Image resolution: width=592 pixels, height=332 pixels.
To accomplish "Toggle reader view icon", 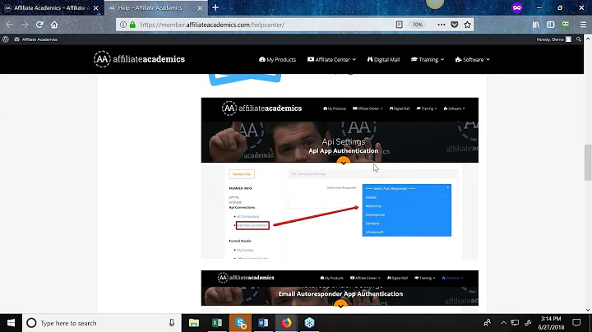I will (x=399, y=25).
